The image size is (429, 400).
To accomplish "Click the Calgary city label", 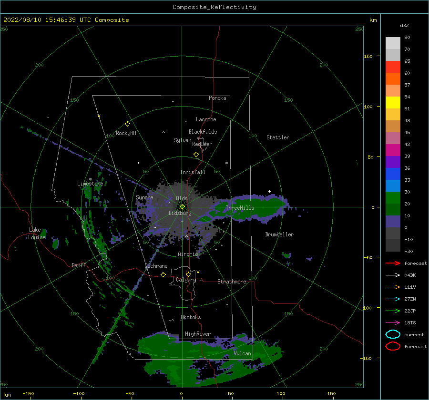I will pos(186,280).
